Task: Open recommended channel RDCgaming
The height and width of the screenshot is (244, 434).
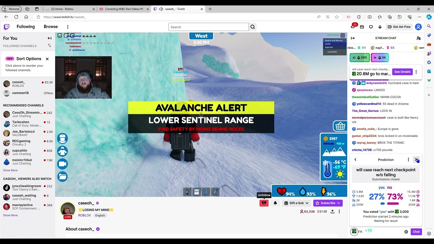Action: [27, 143]
